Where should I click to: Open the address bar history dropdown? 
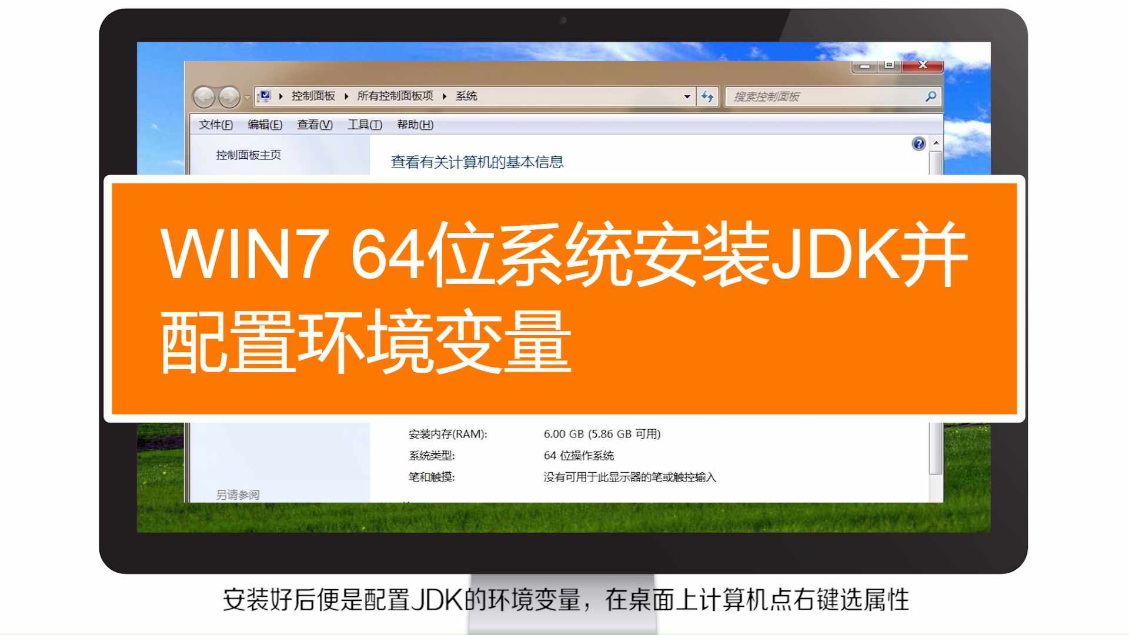coord(687,96)
